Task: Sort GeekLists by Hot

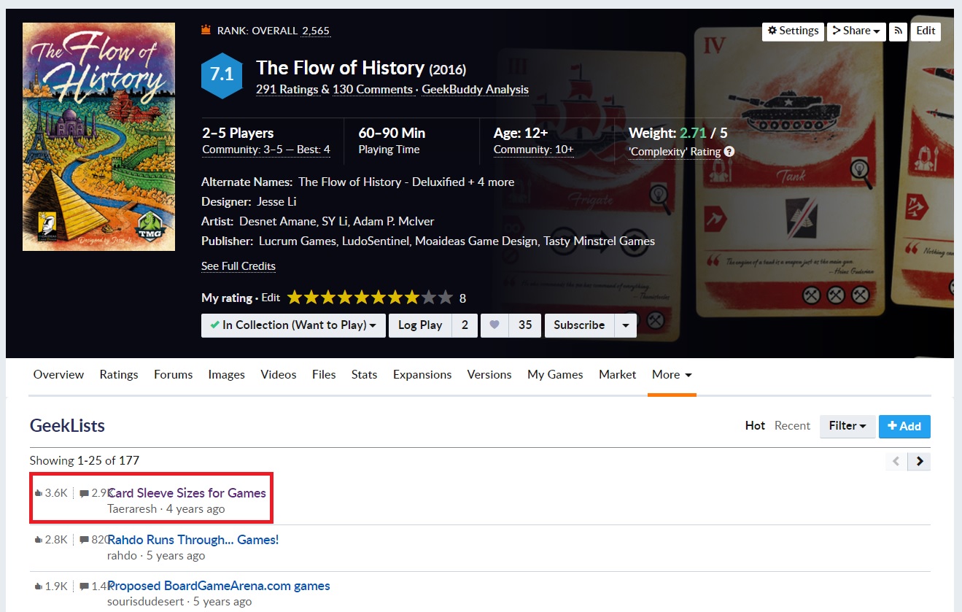Action: tap(755, 426)
